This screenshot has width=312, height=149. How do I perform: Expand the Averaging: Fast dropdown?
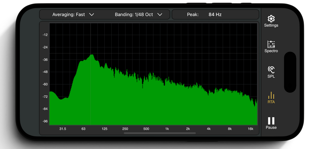[73, 14]
